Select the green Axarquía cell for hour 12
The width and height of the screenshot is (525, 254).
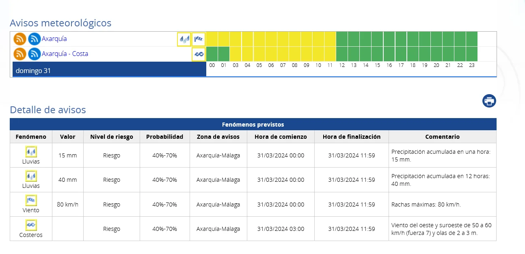(342, 39)
